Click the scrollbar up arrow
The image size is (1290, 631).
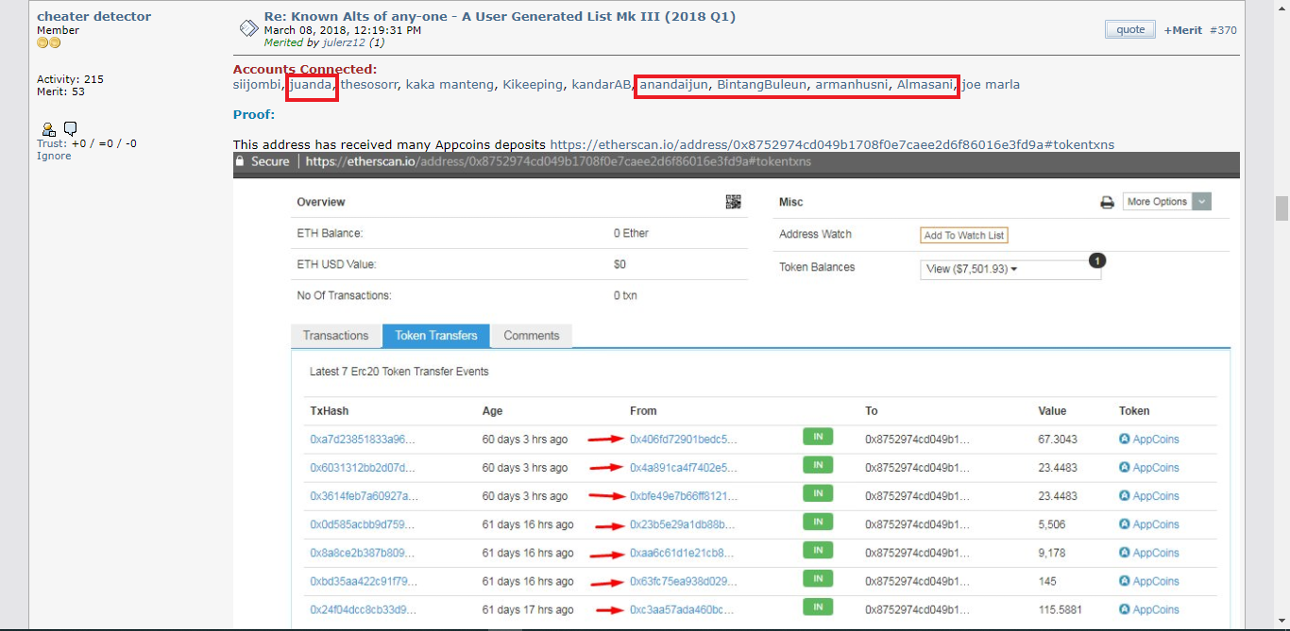[x=1282, y=7]
